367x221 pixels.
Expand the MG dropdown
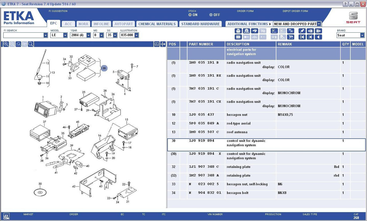tap(101, 35)
